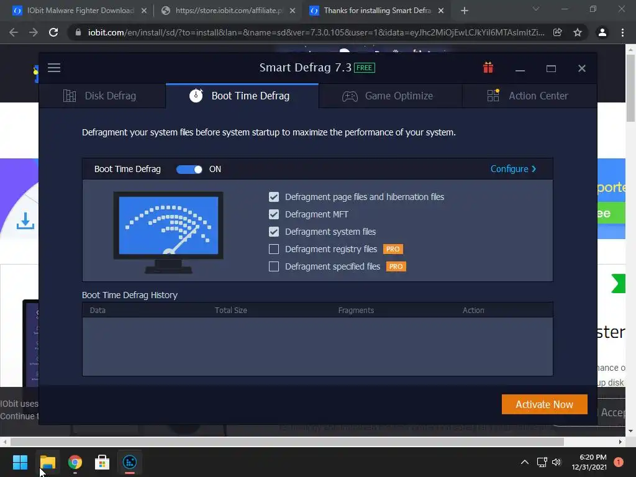The width and height of the screenshot is (636, 477).
Task: Uncheck Defragment system files
Action: pos(274,232)
